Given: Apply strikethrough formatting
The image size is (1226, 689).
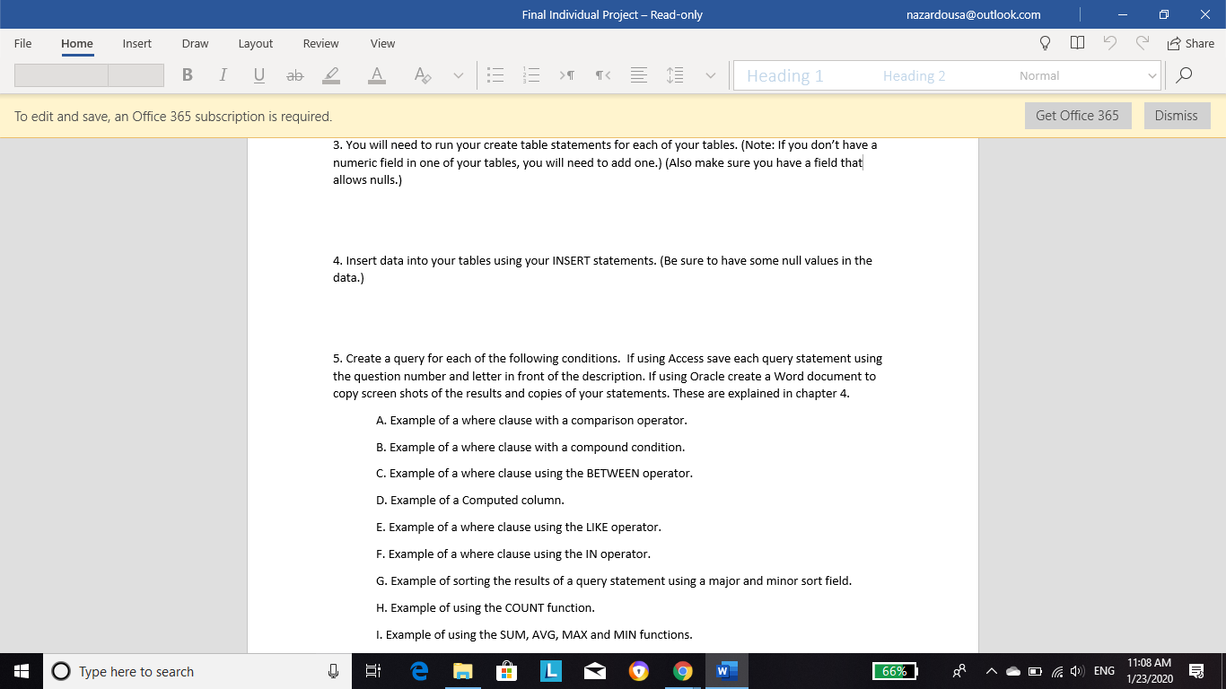Looking at the screenshot, I should point(294,75).
